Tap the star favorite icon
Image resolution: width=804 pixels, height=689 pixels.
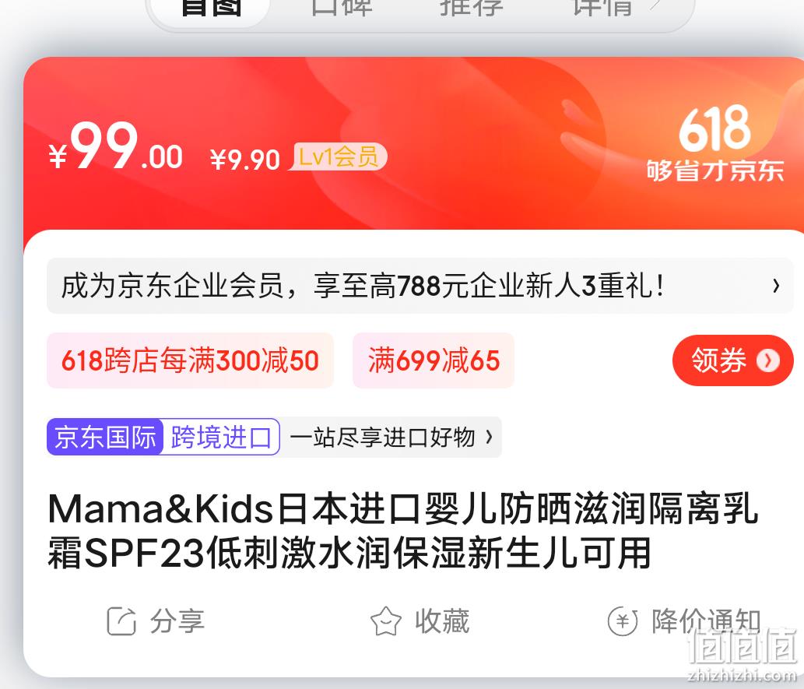pyautogui.click(x=385, y=621)
